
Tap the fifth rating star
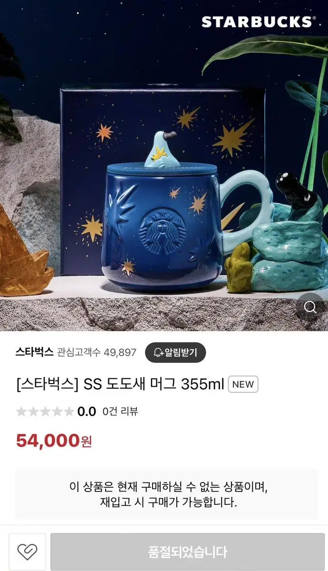tap(69, 412)
